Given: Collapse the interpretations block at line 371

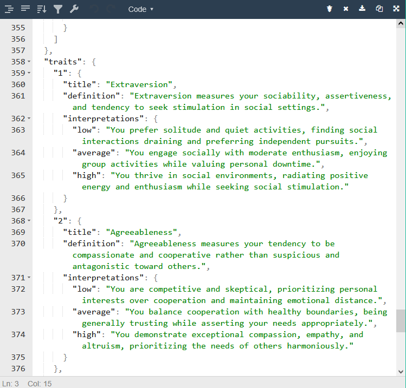Looking at the screenshot, I should pos(29,278).
